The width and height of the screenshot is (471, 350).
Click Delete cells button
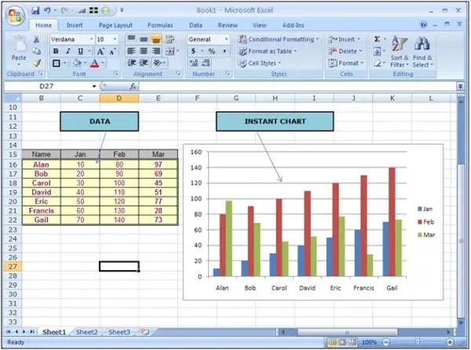[345, 51]
